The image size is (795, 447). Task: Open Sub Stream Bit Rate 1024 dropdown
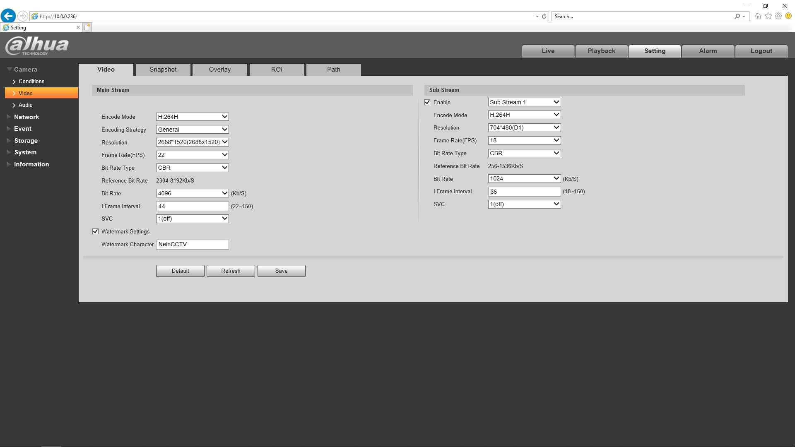click(524, 178)
